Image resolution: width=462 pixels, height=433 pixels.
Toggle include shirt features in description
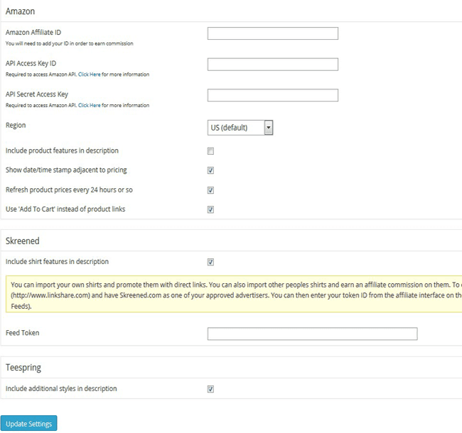(210, 262)
